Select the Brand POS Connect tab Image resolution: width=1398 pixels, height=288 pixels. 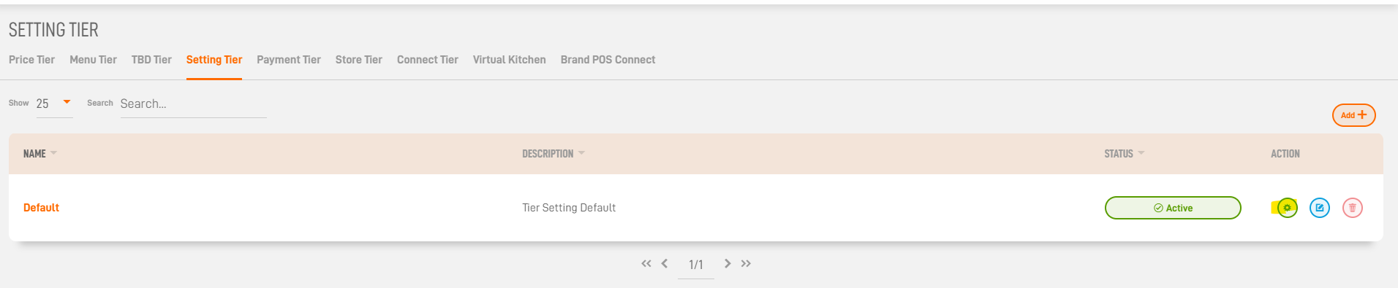pos(608,60)
